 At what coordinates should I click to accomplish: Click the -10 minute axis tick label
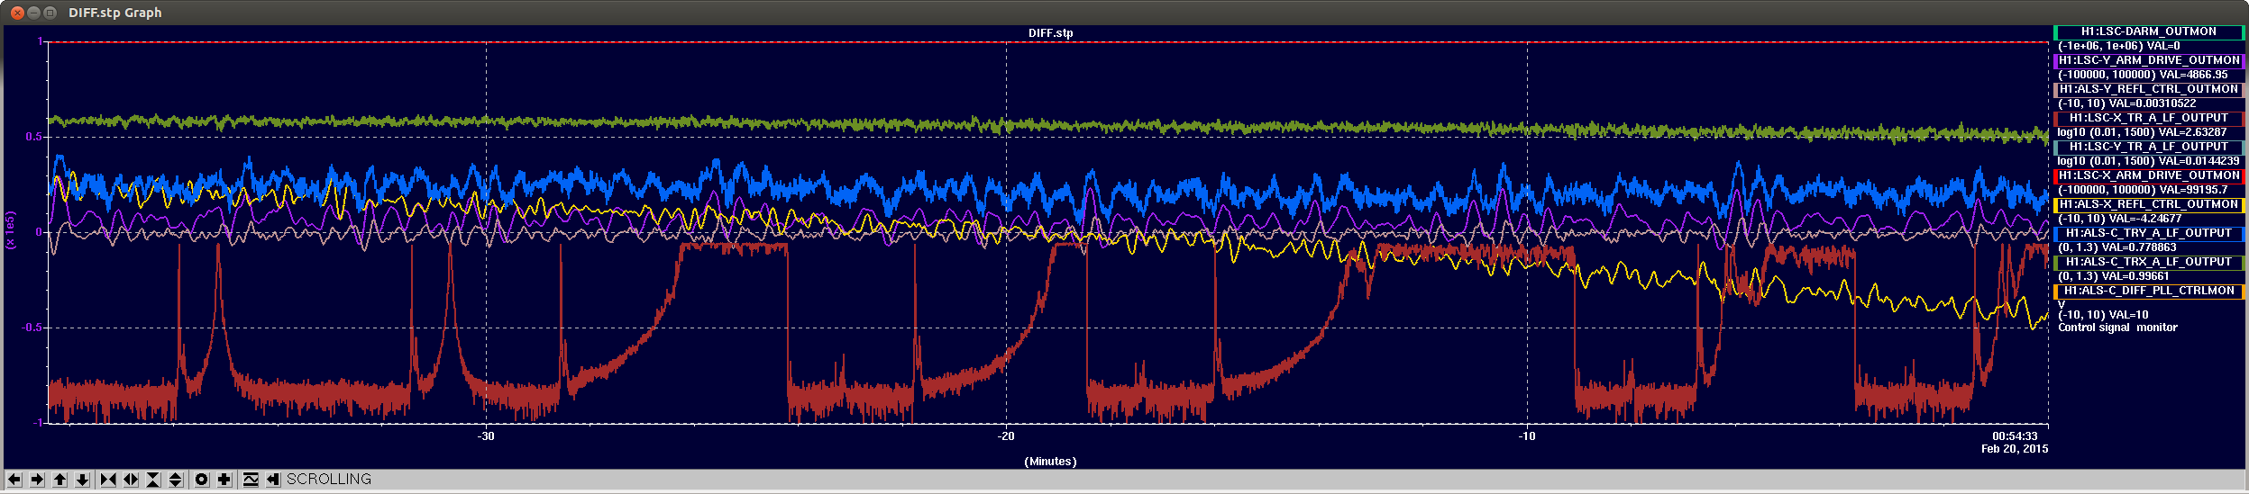pos(1526,436)
